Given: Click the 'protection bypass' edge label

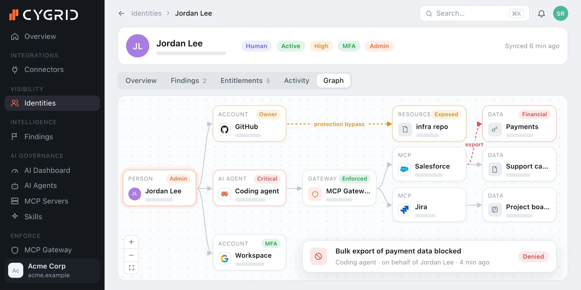Looking at the screenshot, I should tap(339, 124).
